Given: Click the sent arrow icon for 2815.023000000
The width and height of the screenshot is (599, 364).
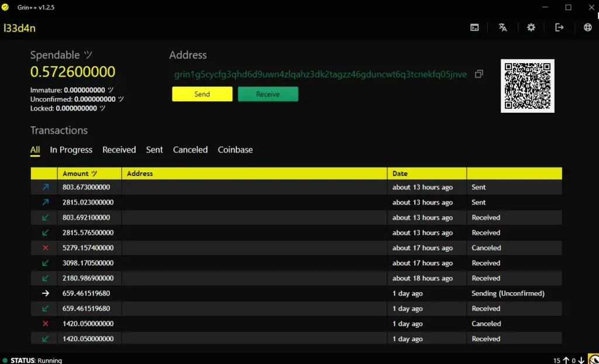Looking at the screenshot, I should click(46, 202).
